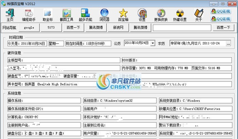
Task: Click 百度一下 in the navigation row
Action: click(x=73, y=28)
